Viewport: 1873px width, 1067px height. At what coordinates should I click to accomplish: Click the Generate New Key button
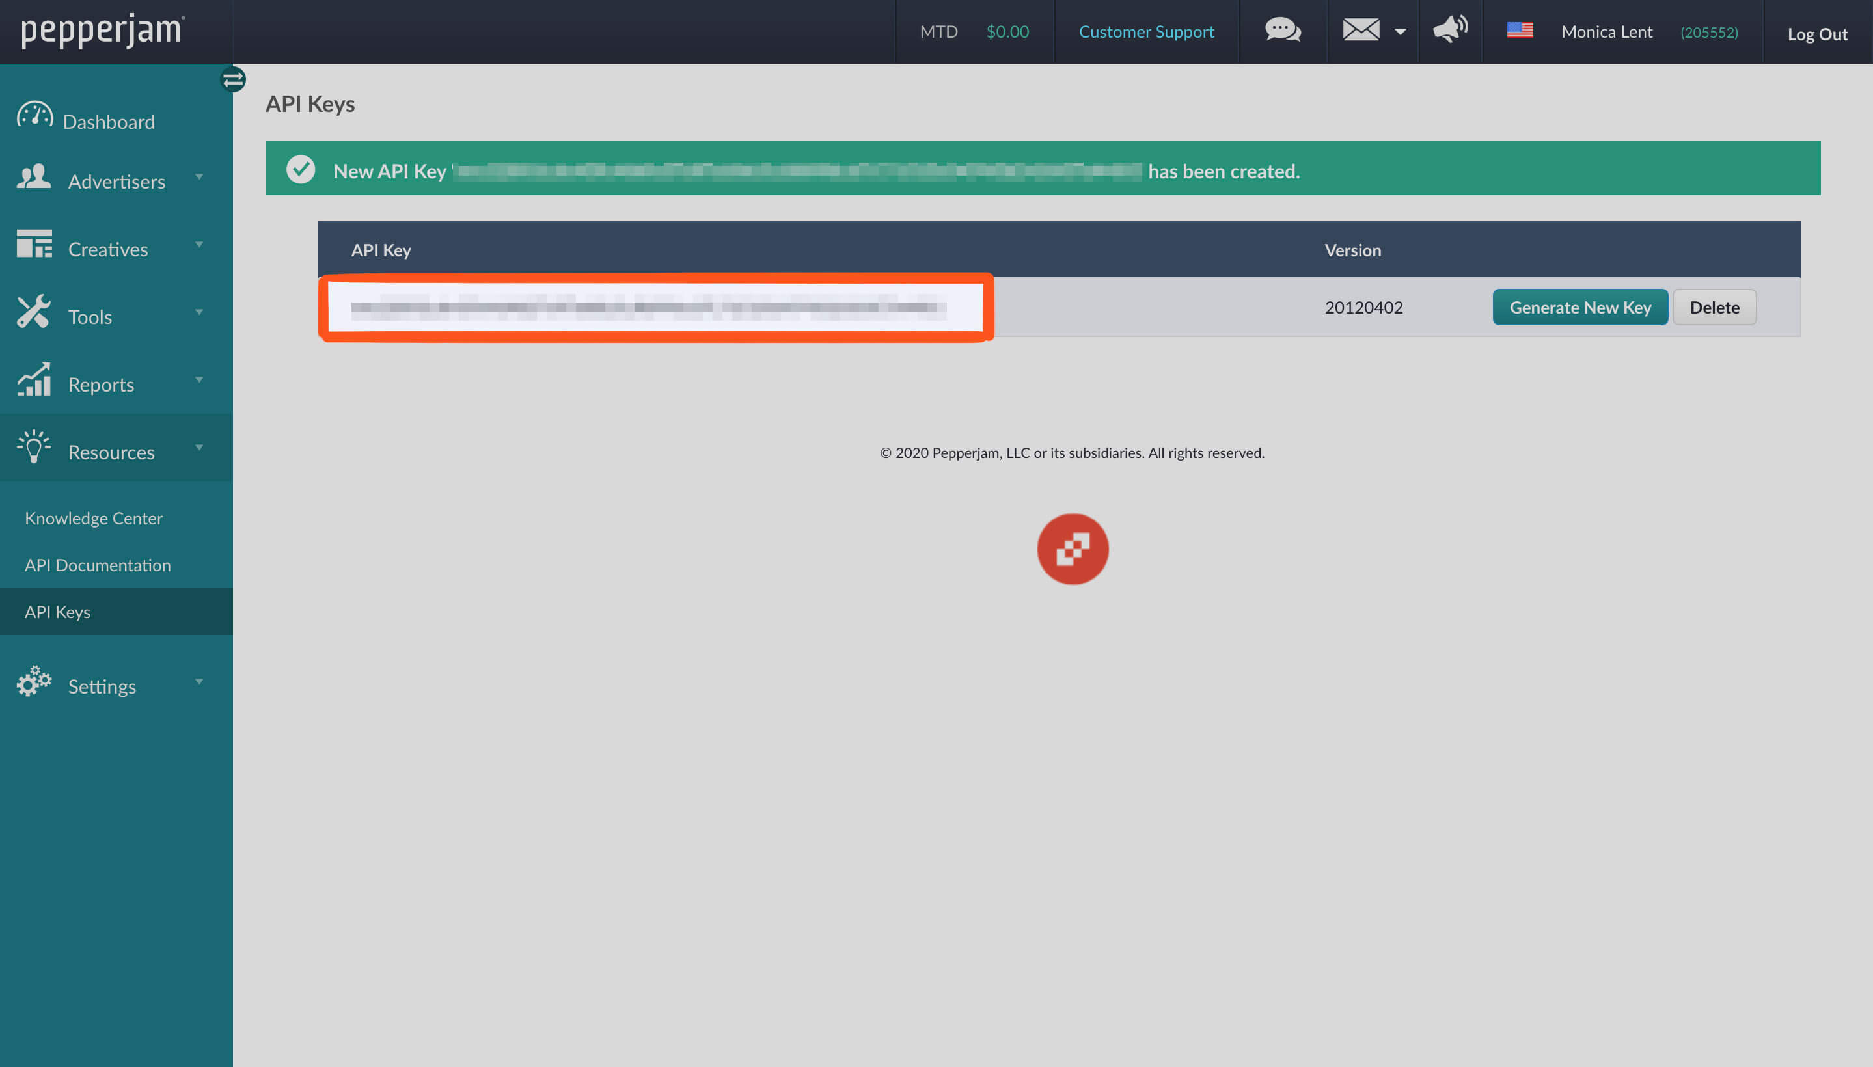(x=1579, y=307)
